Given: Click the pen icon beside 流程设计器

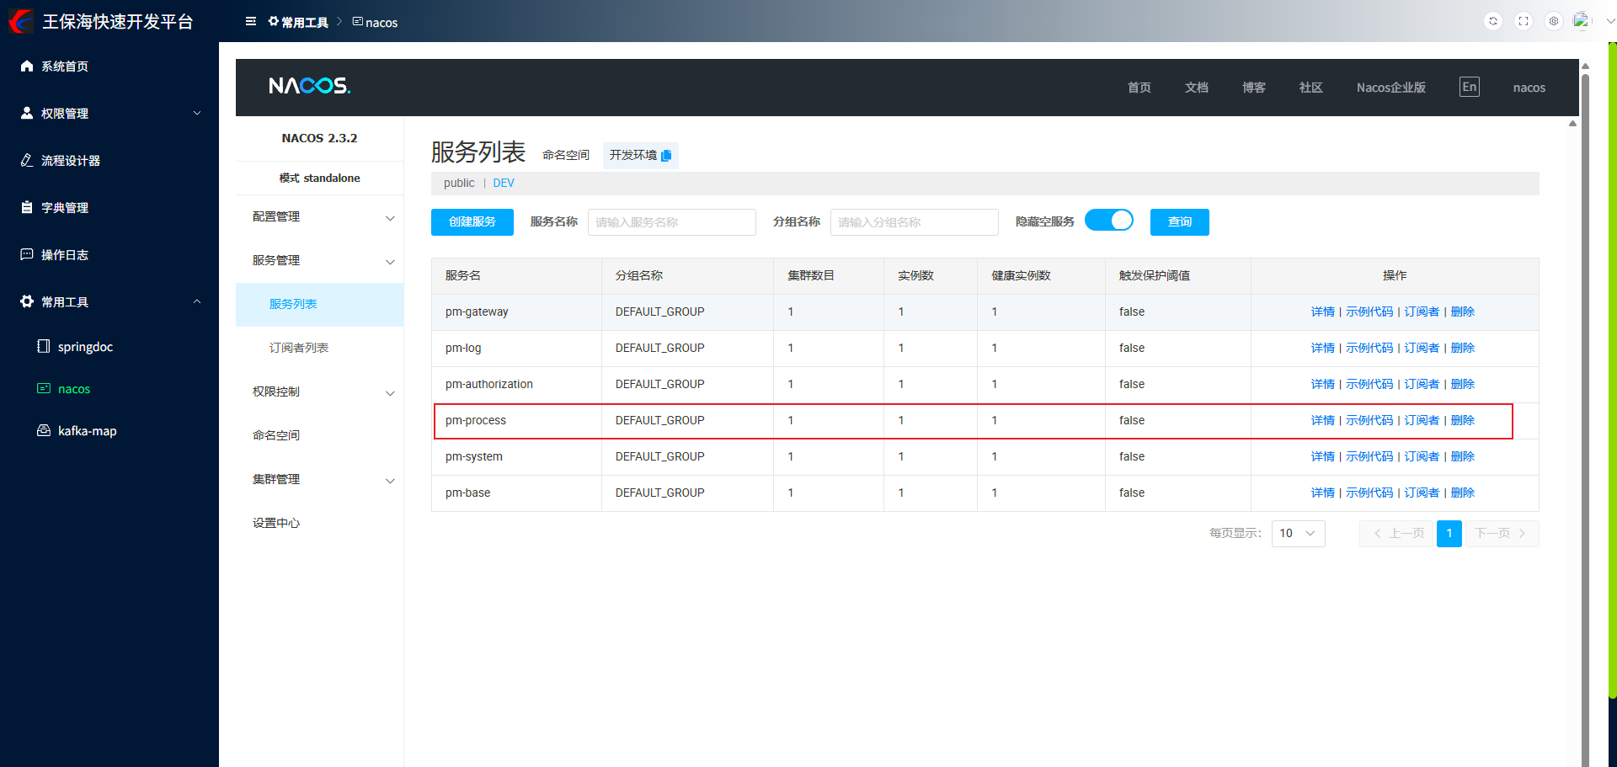Looking at the screenshot, I should pyautogui.click(x=27, y=160).
